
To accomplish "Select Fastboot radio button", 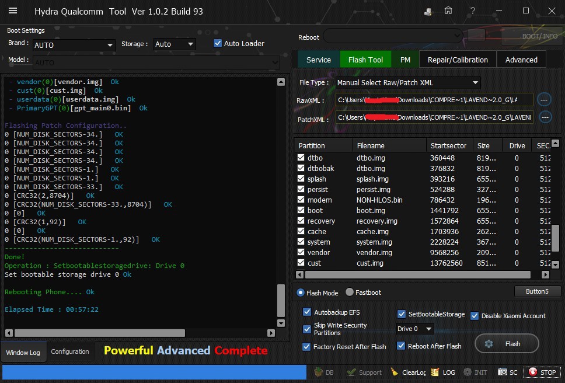I will [350, 292].
